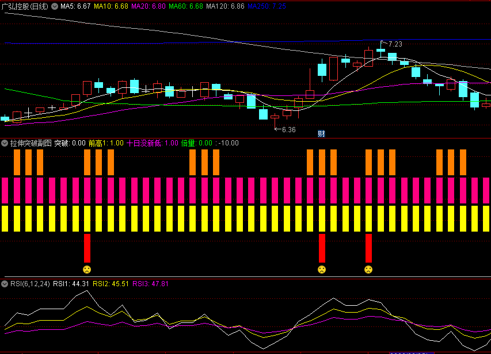Click the MA250: 7.25 label
The image size is (491, 354).
267,6
